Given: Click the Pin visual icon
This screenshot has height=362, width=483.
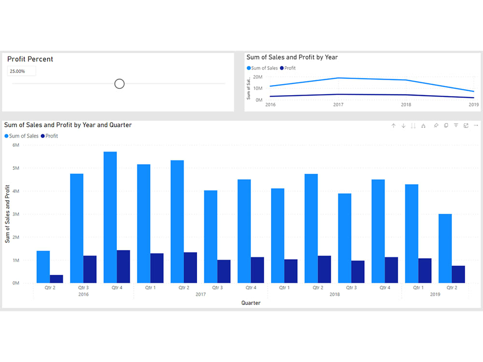Looking at the screenshot, I should pos(436,125).
